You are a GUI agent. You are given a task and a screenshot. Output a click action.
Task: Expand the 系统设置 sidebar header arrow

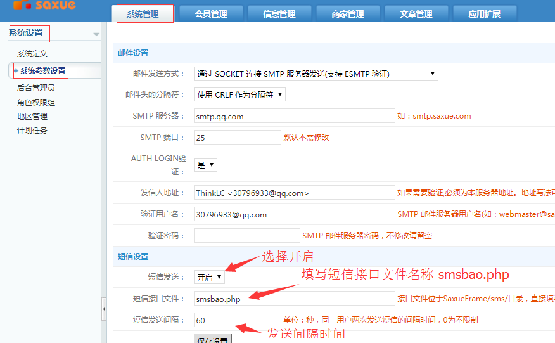click(x=96, y=34)
